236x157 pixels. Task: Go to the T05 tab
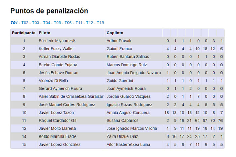coord(57,23)
